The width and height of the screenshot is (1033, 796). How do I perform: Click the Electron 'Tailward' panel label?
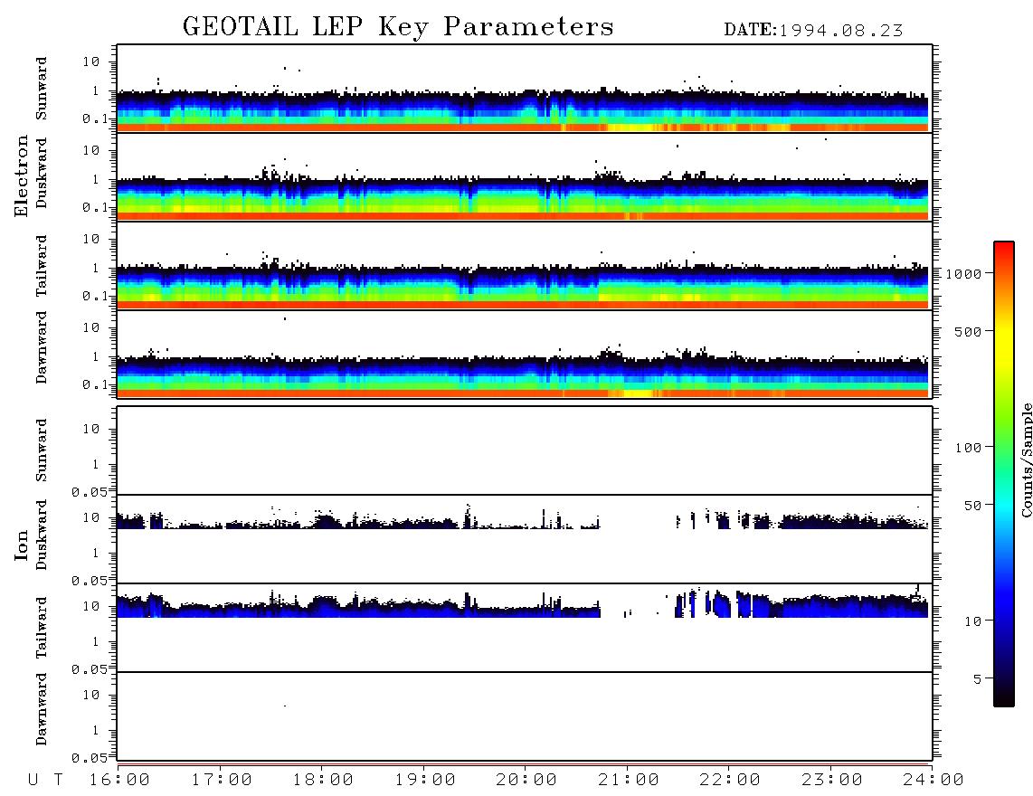[42, 266]
